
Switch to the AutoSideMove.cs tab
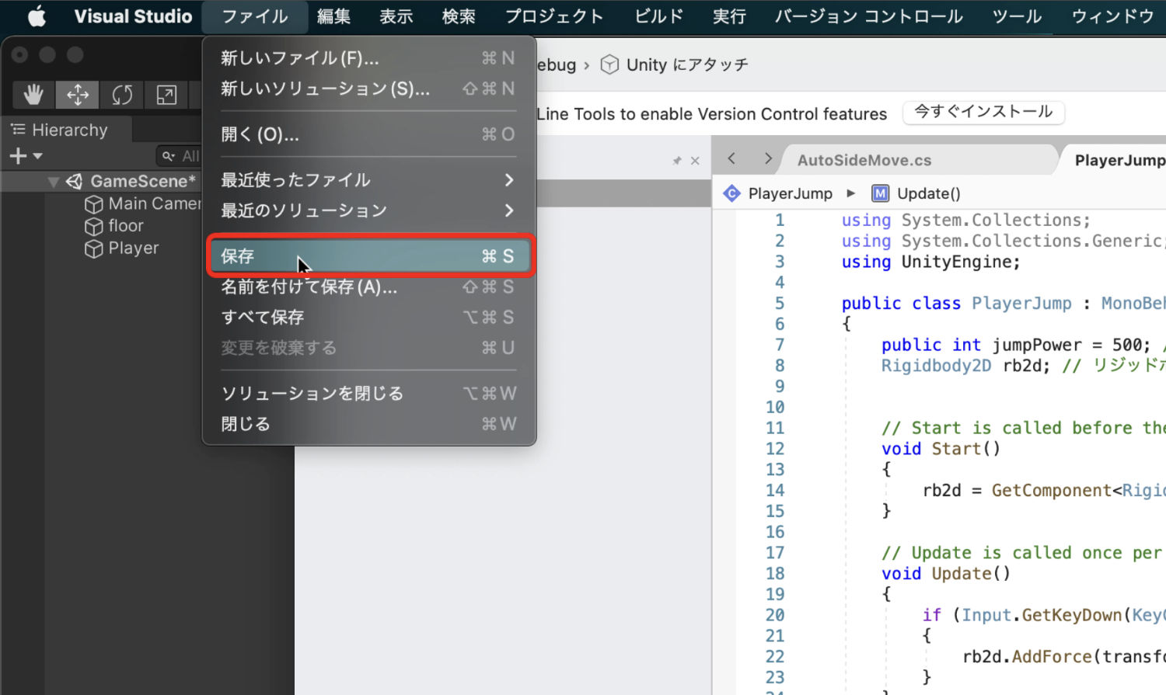point(864,160)
